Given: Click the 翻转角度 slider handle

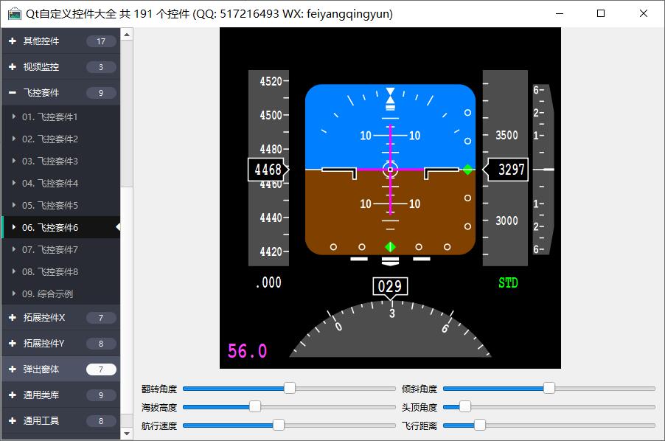Looking at the screenshot, I should 290,389.
